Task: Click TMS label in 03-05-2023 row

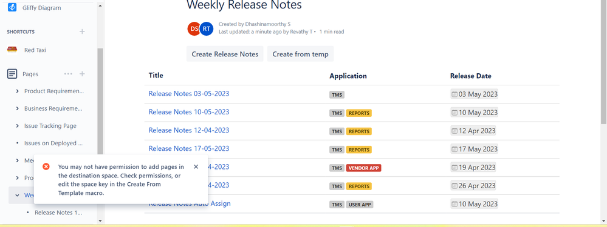Action: pyautogui.click(x=337, y=95)
